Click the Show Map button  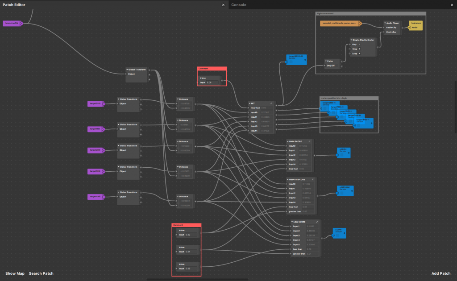point(15,273)
